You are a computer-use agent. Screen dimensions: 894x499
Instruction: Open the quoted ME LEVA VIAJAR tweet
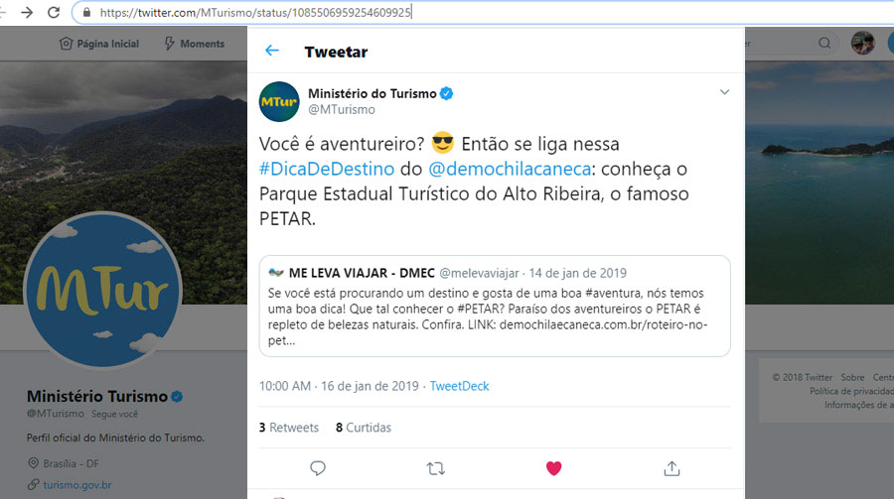pos(495,306)
